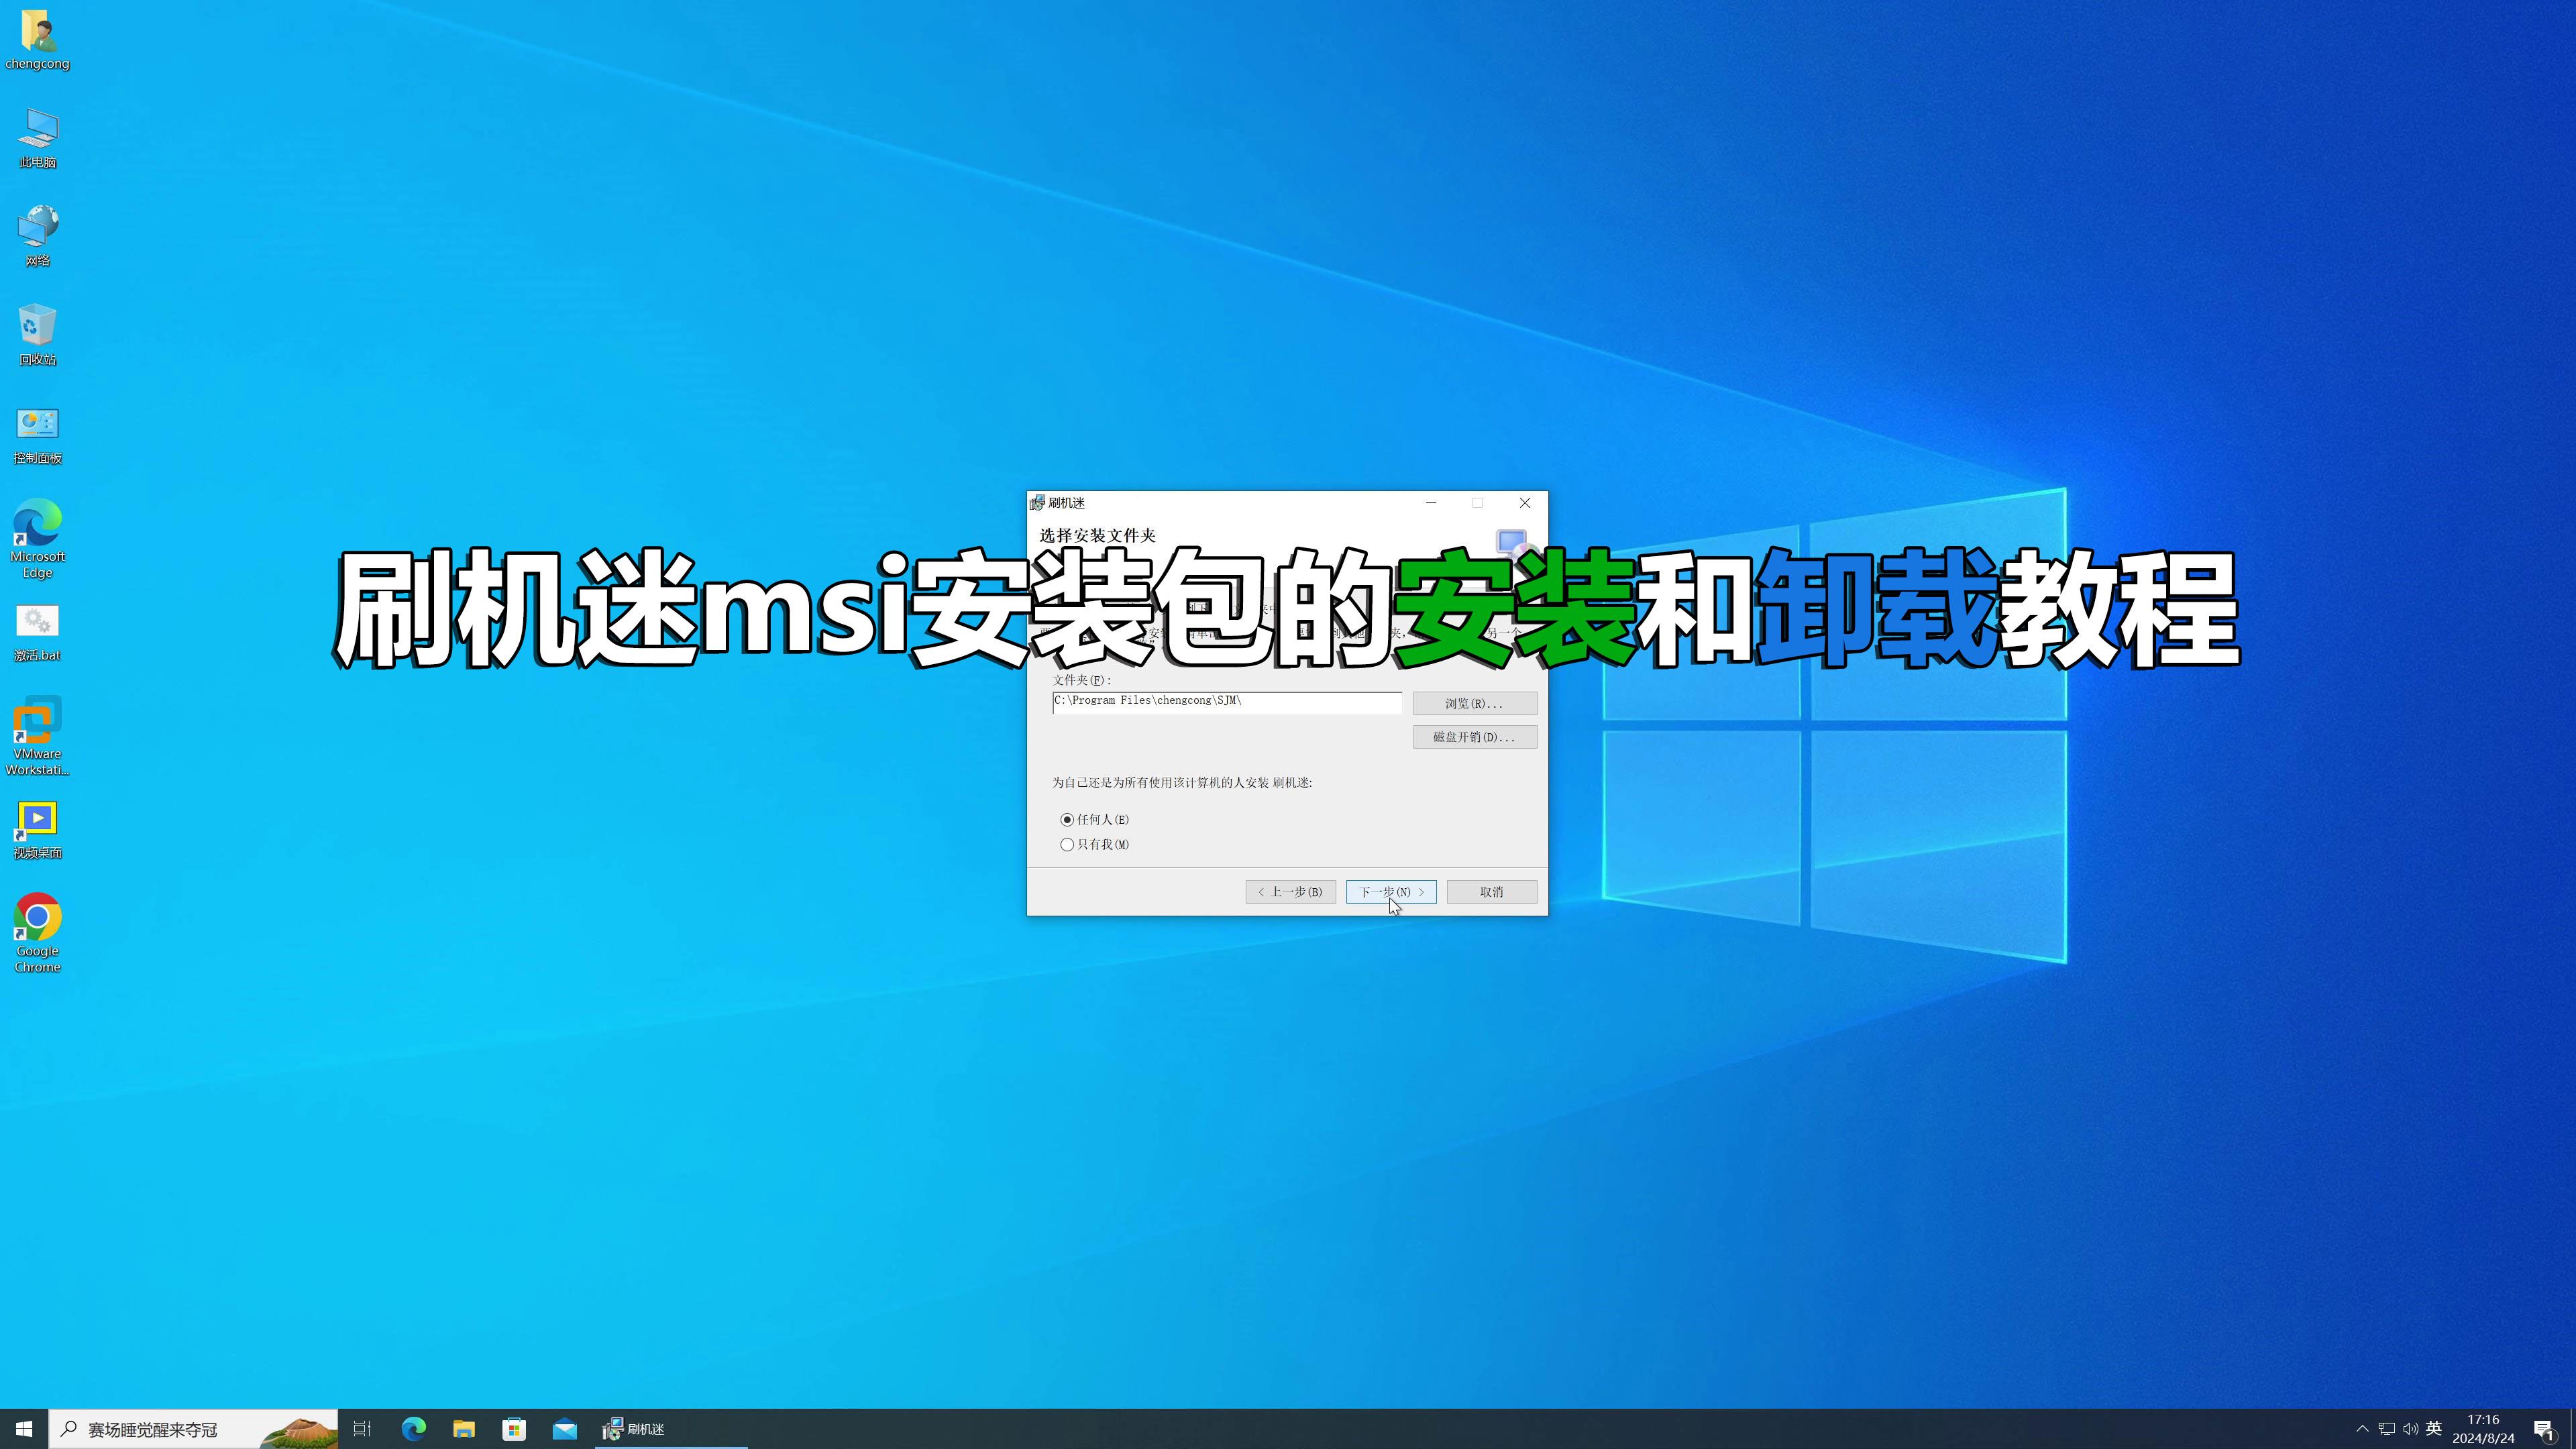Screen dimensions: 2576x1449
Task: Show hidden system tray icons
Action: click(2362, 1429)
